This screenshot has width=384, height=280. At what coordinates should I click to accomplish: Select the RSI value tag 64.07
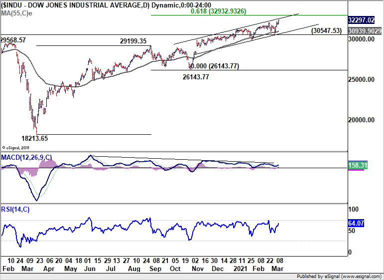click(356, 223)
